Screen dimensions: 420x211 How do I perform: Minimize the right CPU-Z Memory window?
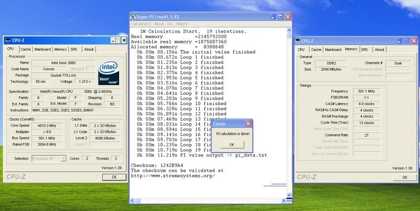(399, 41)
